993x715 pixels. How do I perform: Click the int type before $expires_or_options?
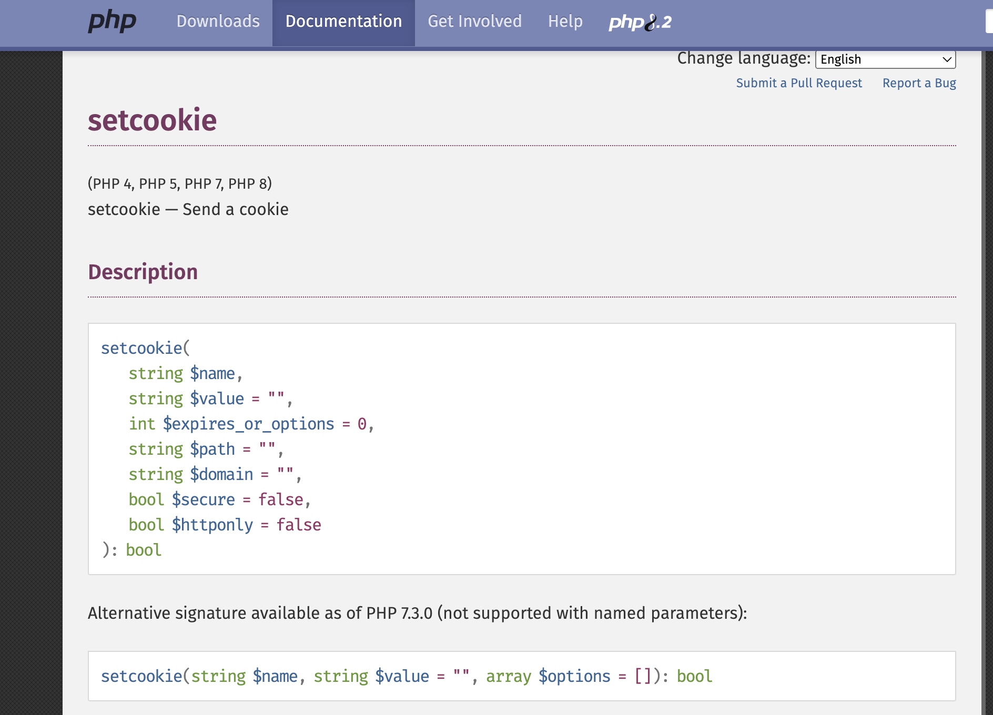click(142, 424)
